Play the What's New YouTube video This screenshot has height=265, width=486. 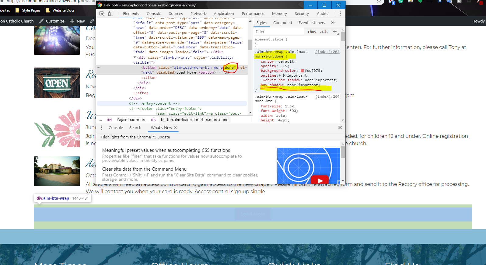coord(320,180)
